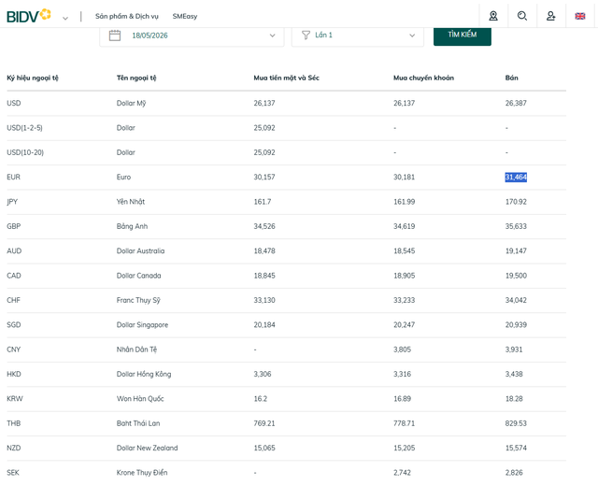
Task: Open the branch location pin icon
Action: click(x=493, y=16)
